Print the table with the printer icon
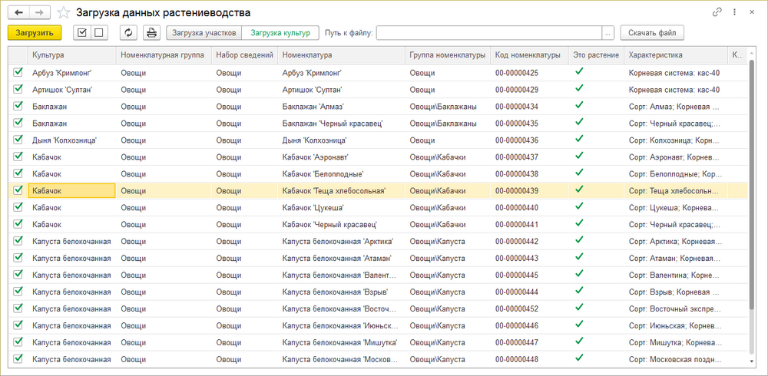 [x=152, y=33]
